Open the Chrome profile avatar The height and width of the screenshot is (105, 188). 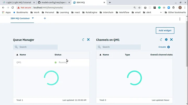pos(180,8)
